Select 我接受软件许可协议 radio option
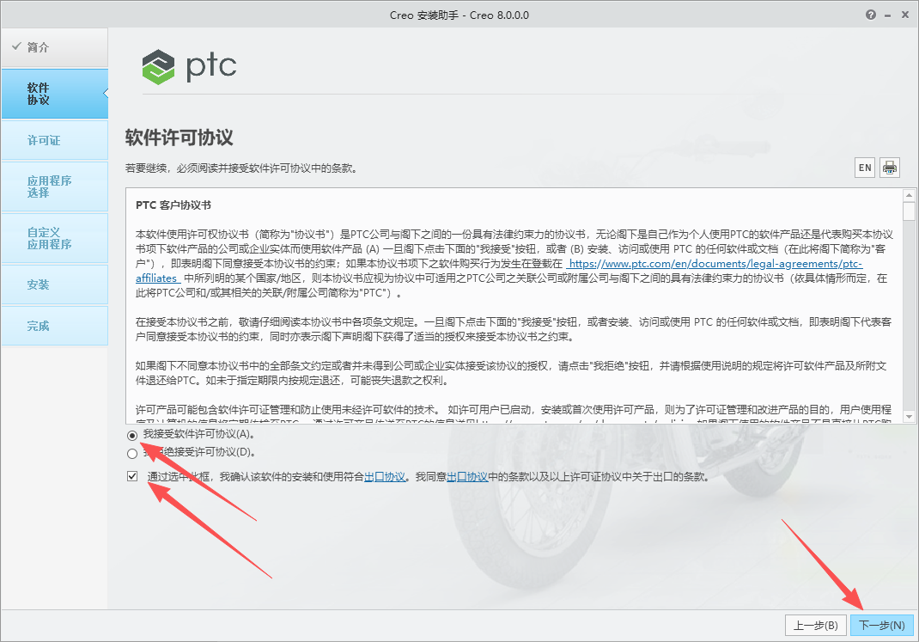919x642 pixels. coord(132,436)
